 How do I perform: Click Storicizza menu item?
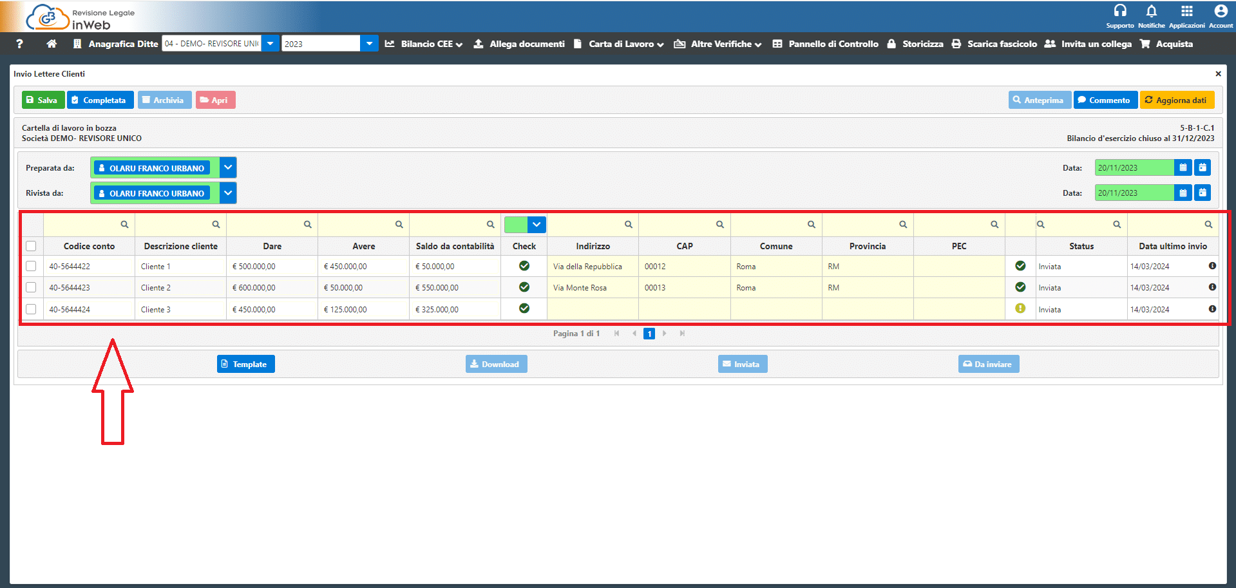click(915, 44)
